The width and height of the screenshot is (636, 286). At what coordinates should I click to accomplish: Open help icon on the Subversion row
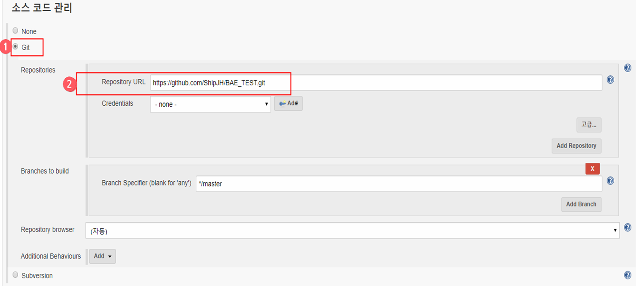628,275
